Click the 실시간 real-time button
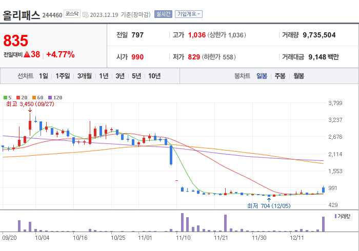The height and width of the screenshot is (251, 359). (x=163, y=14)
